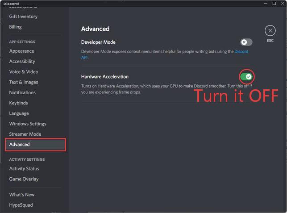Open Activity Status settings

click(24, 169)
